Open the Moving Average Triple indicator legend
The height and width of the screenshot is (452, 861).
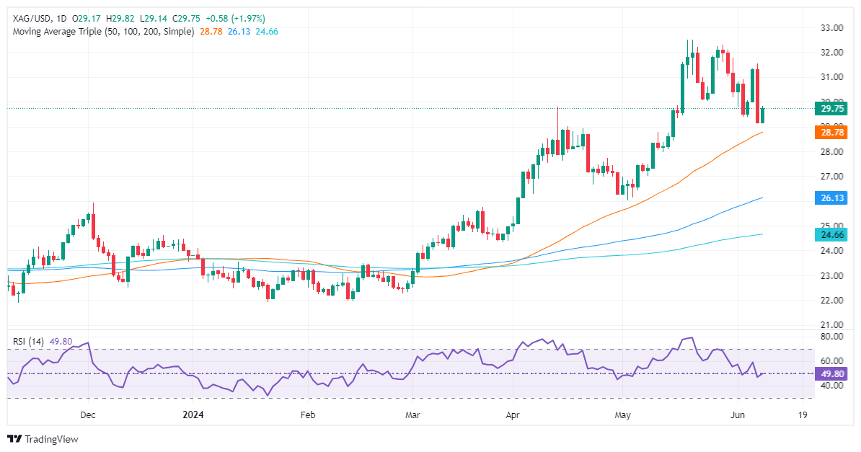pos(103,32)
